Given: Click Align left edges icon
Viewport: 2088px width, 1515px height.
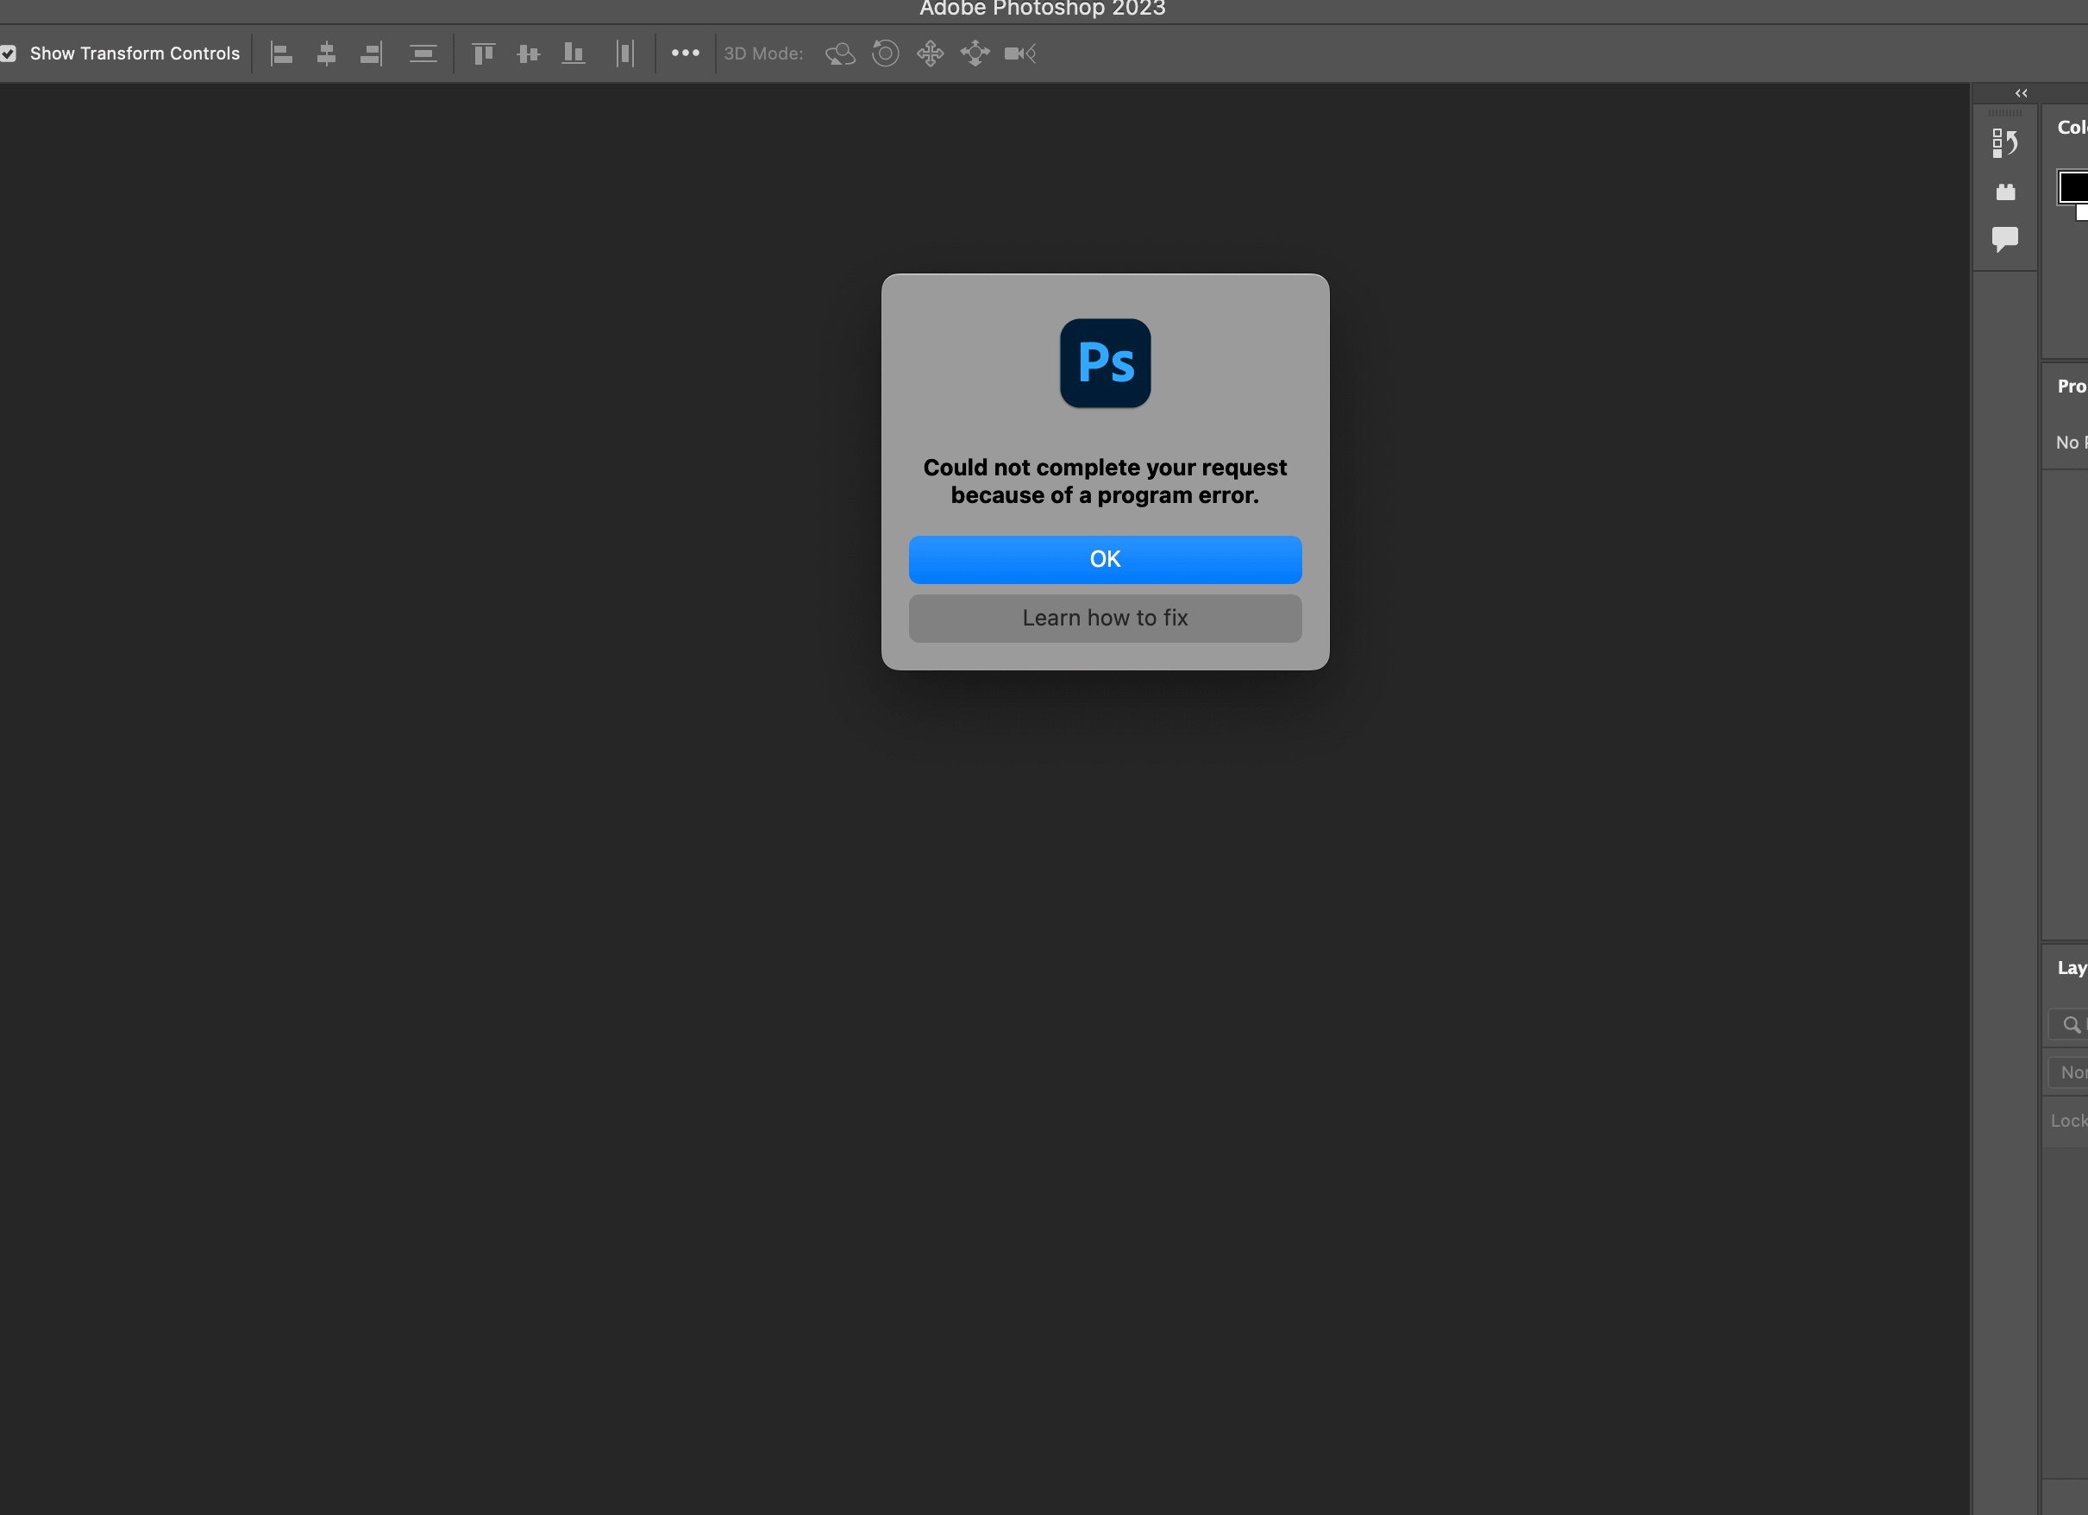Looking at the screenshot, I should coord(281,53).
